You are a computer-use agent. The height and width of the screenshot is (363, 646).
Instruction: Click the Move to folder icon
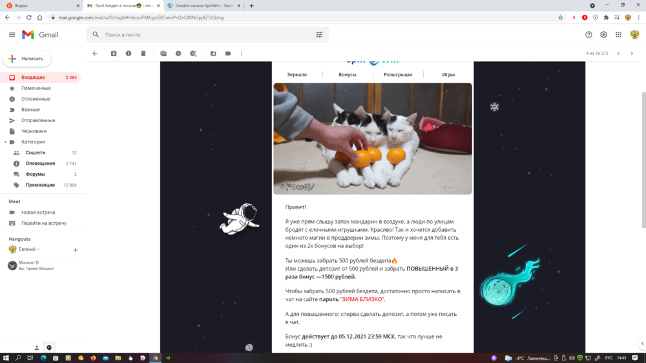click(213, 54)
